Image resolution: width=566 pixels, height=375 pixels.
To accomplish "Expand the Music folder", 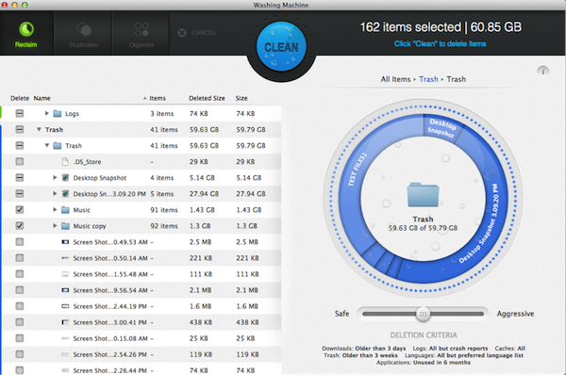I will (55, 209).
